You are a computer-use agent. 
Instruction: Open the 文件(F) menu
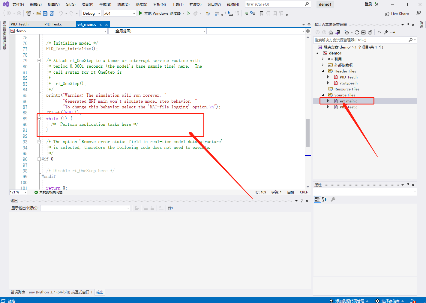(18, 4)
